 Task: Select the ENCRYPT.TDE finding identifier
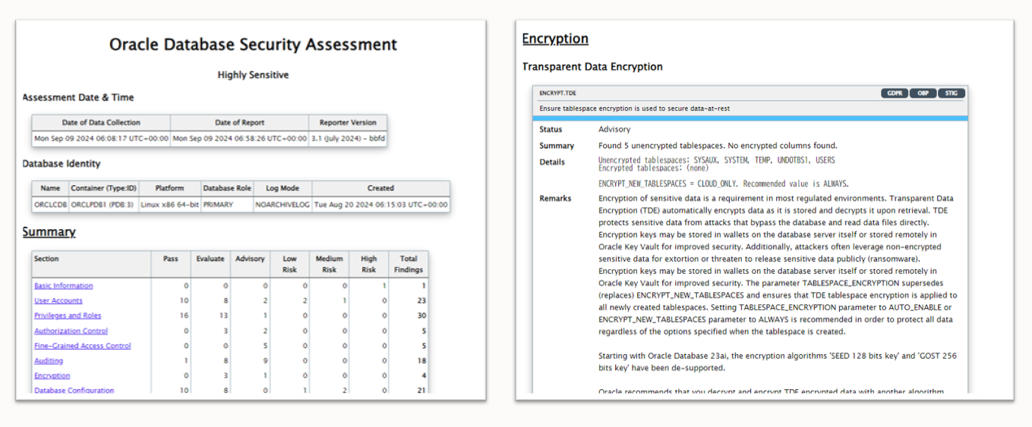(x=557, y=93)
